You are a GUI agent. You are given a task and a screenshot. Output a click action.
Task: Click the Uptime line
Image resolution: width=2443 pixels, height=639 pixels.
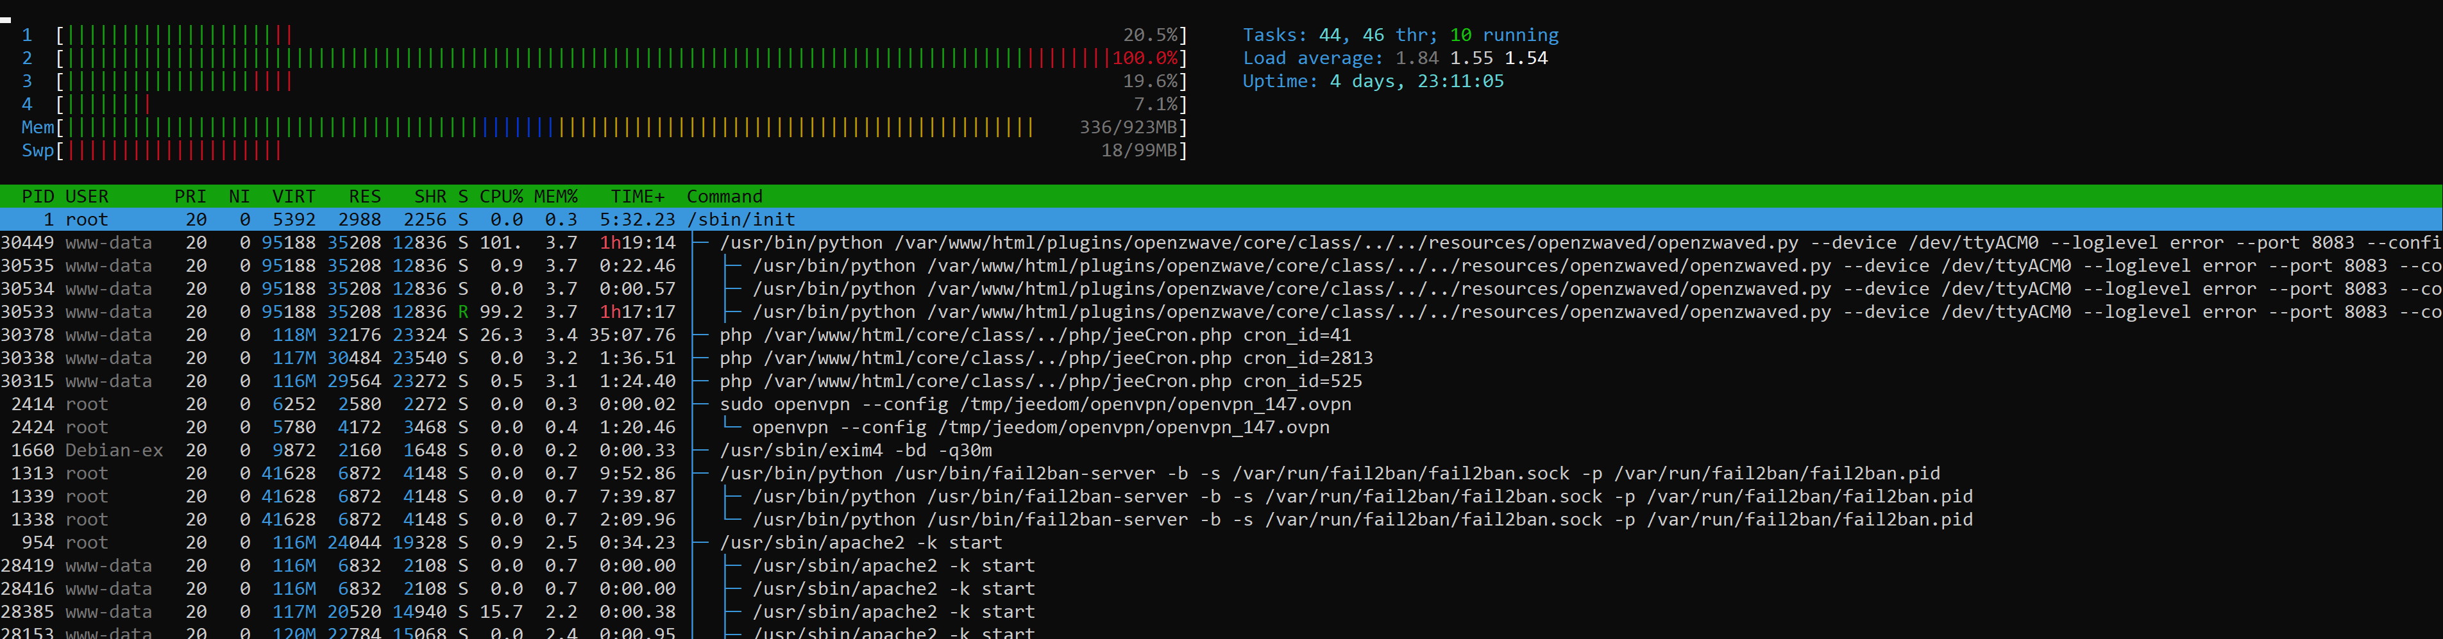pos(1373,81)
